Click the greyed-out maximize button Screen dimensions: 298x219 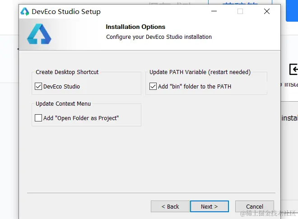point(240,12)
